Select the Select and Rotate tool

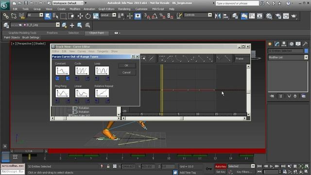88,16
